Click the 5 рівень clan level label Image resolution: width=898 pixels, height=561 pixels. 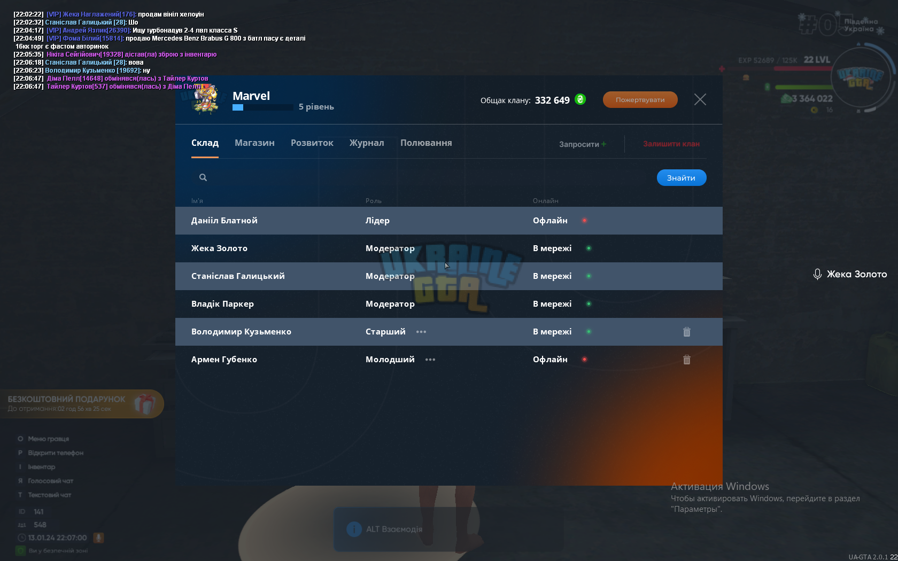316,107
